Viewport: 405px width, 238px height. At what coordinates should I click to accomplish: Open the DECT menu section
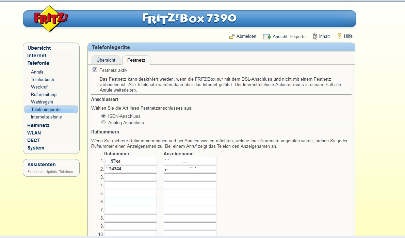pyautogui.click(x=34, y=140)
